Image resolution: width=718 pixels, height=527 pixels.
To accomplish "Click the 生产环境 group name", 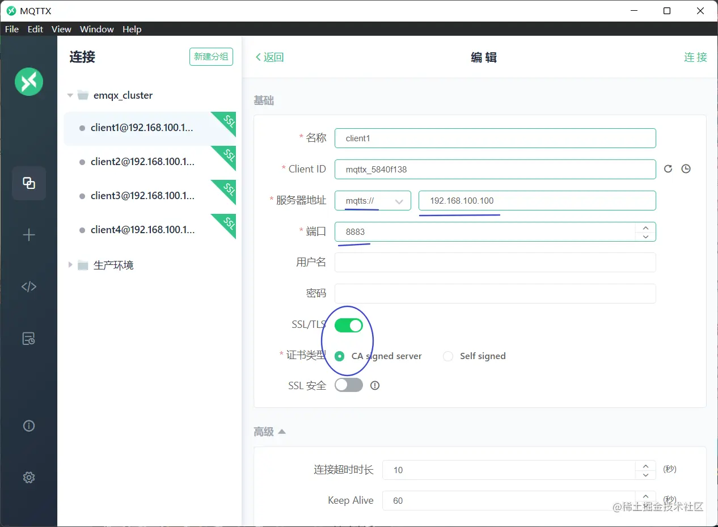I will point(113,265).
